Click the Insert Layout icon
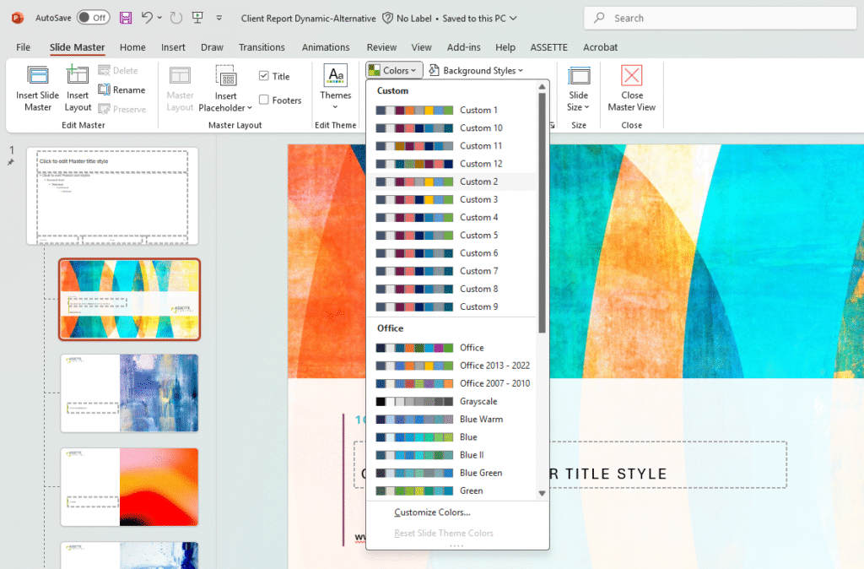Viewport: 864px width, 569px height. 77,75
